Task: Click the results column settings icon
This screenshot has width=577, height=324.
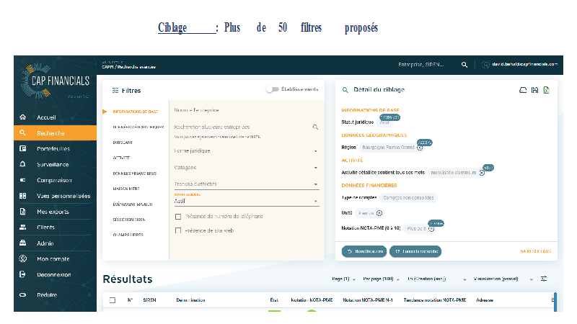Action: 545,279
